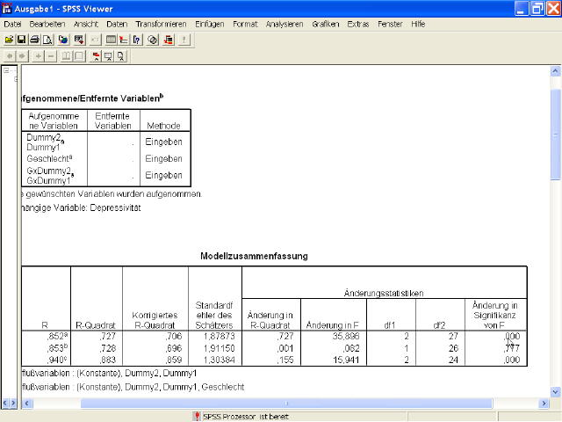Open the Grafiken menu
Screen dimensions: 562x422
click(326, 24)
